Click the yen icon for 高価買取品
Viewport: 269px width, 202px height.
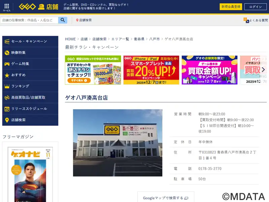pyautogui.click(x=7, y=98)
